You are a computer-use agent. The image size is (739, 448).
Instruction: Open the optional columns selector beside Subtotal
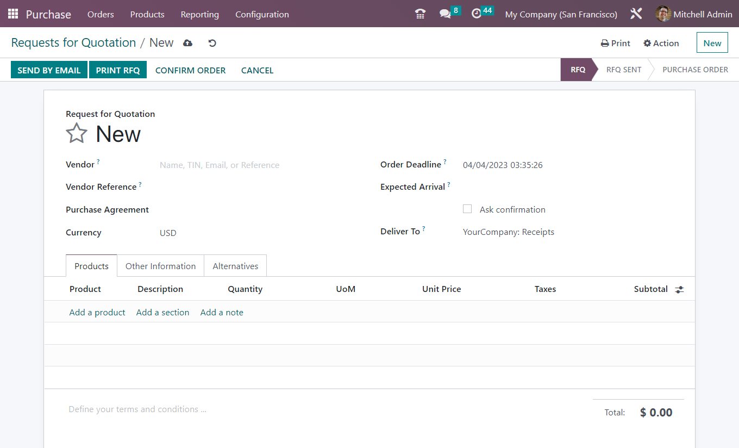point(679,289)
